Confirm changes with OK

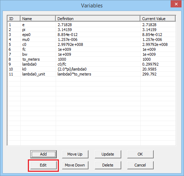pyautogui.click(x=140, y=154)
